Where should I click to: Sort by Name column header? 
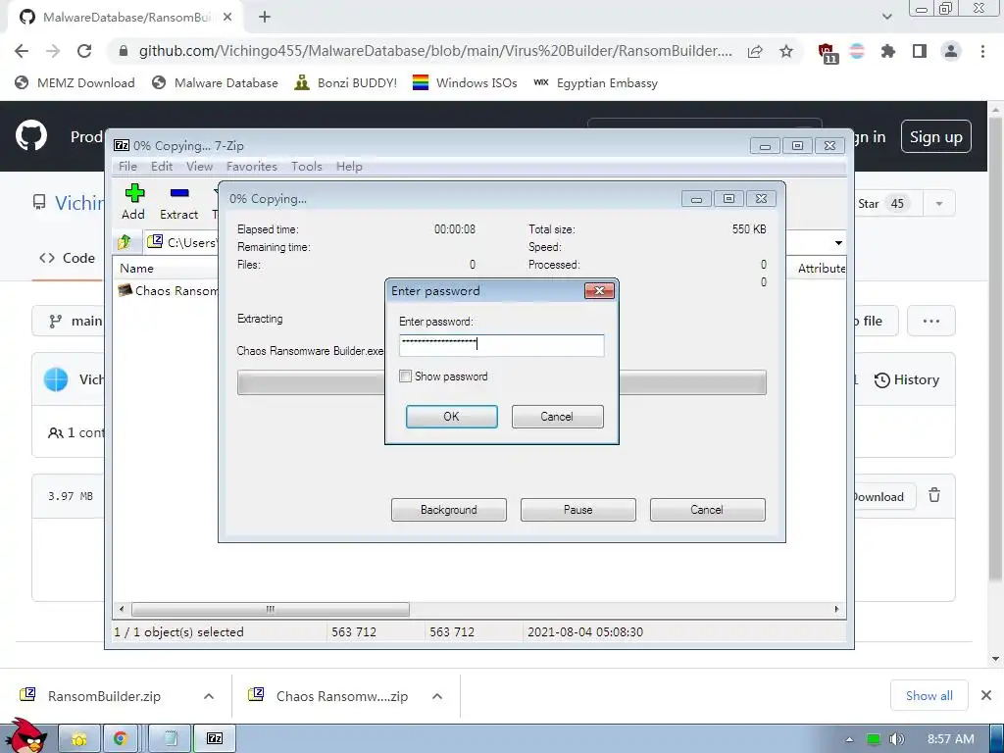click(136, 269)
